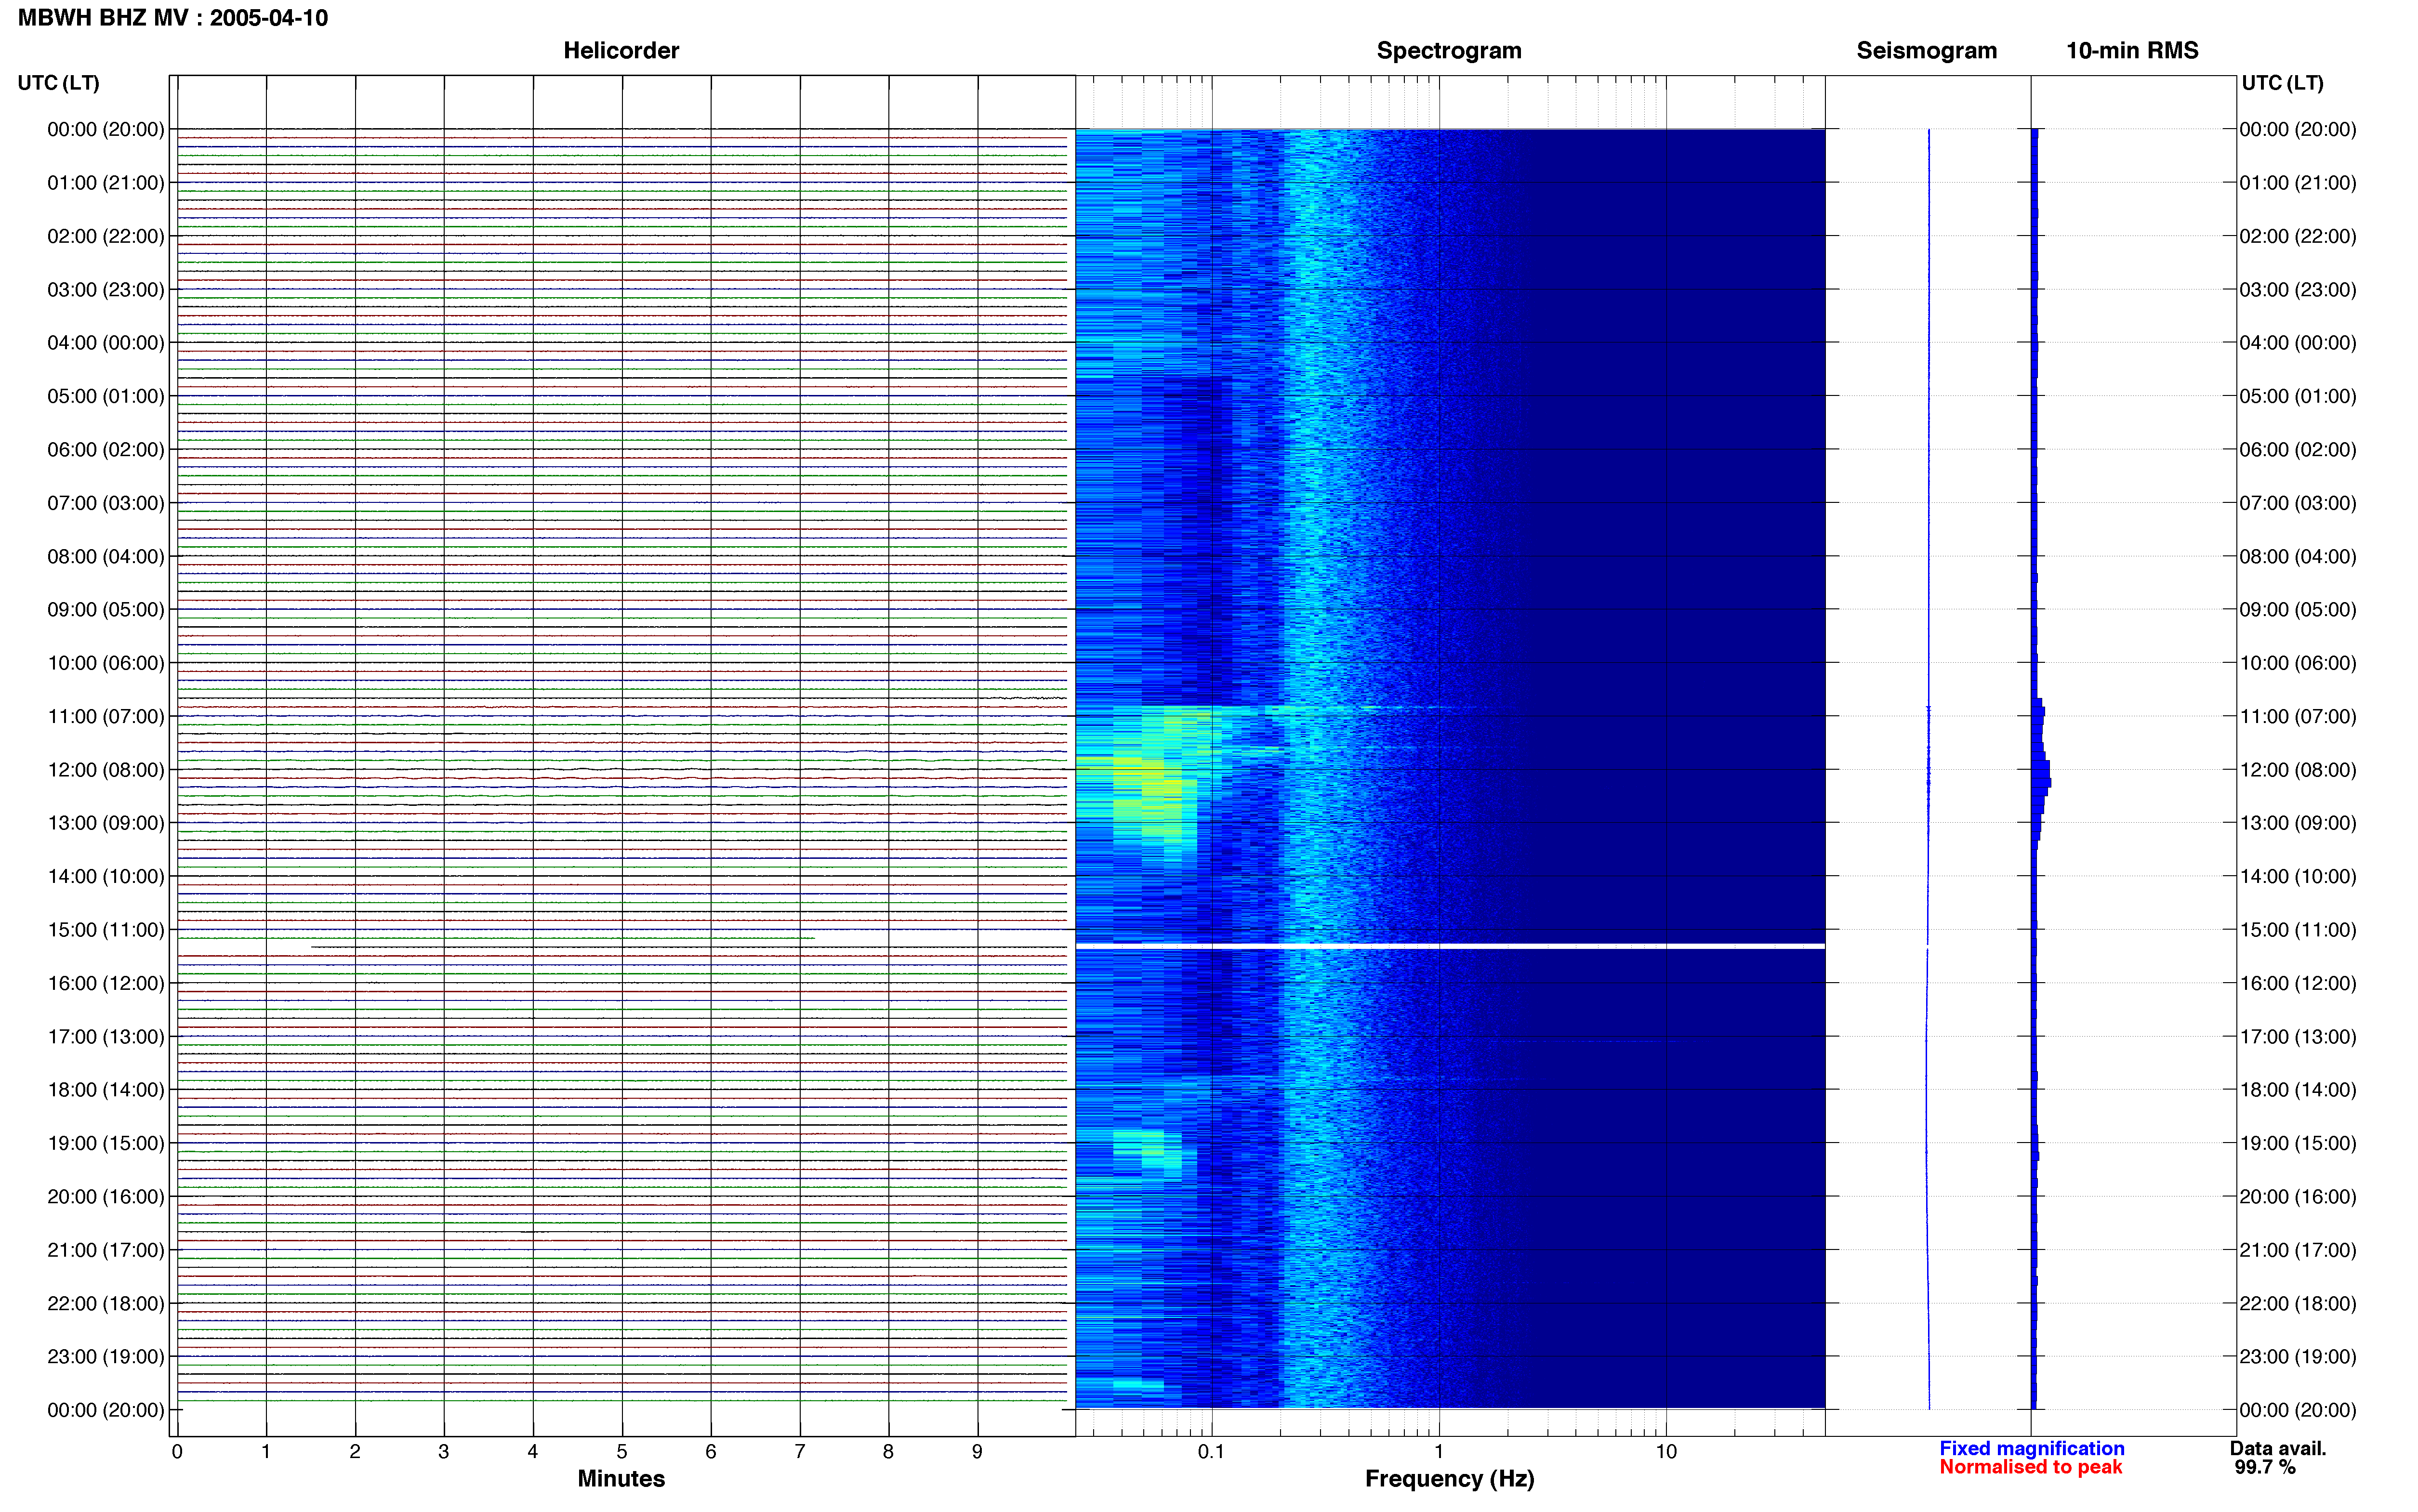This screenshot has width=2418, height=1512.
Task: Click the left axis label "19:00 (15:00)"
Action: coord(106,1143)
